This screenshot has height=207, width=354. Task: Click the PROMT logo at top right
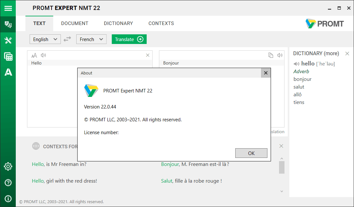coord(325,23)
